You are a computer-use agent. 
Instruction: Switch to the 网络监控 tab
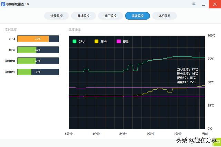tap(84, 16)
